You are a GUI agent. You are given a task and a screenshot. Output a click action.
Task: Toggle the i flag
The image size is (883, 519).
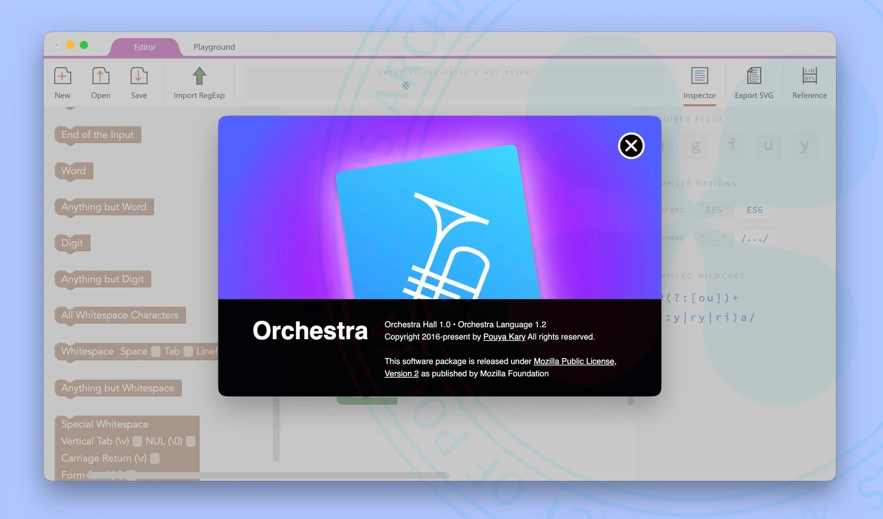pyautogui.click(x=732, y=146)
